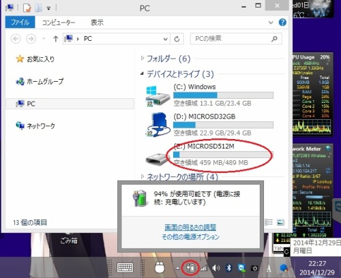The width and height of the screenshot is (341, 278).
Task: Open the properties quick access icon
Action: click(27, 8)
